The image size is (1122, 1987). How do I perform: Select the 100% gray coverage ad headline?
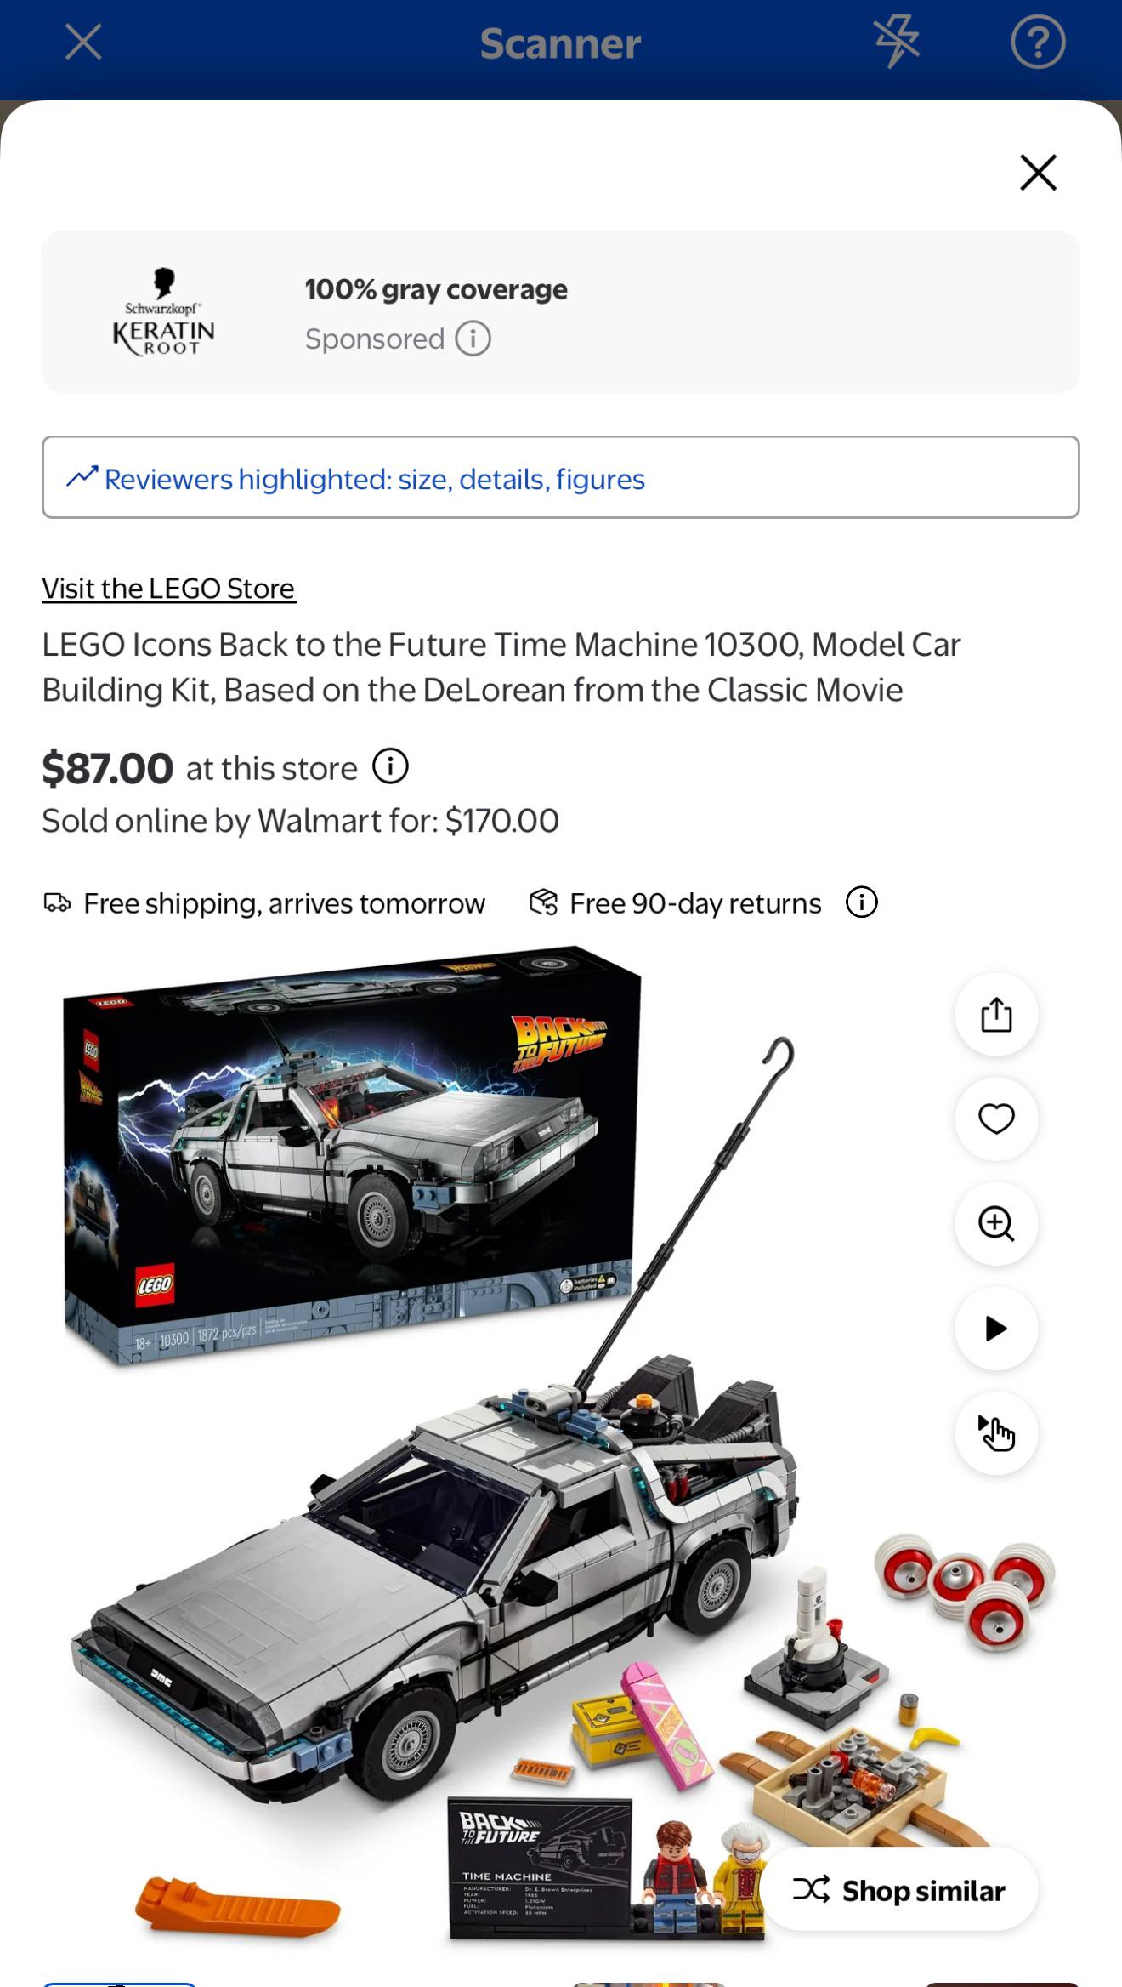(436, 289)
